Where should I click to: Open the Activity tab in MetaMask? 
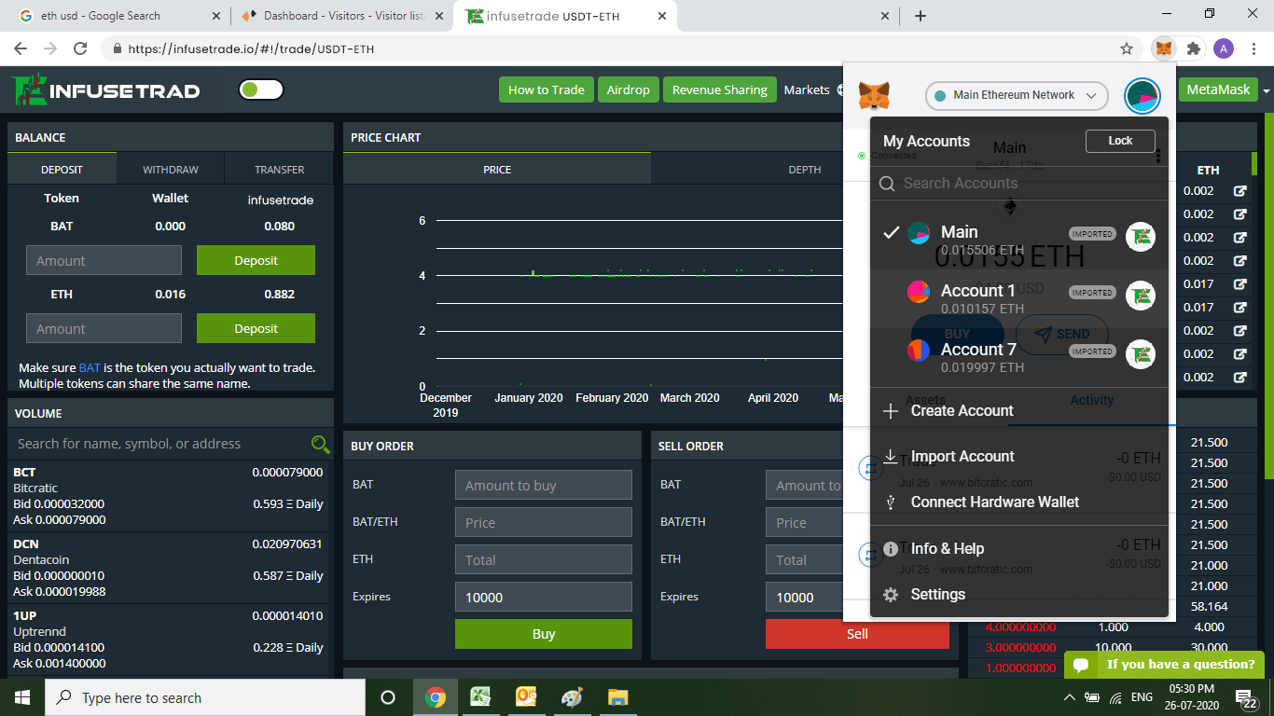1091,400
